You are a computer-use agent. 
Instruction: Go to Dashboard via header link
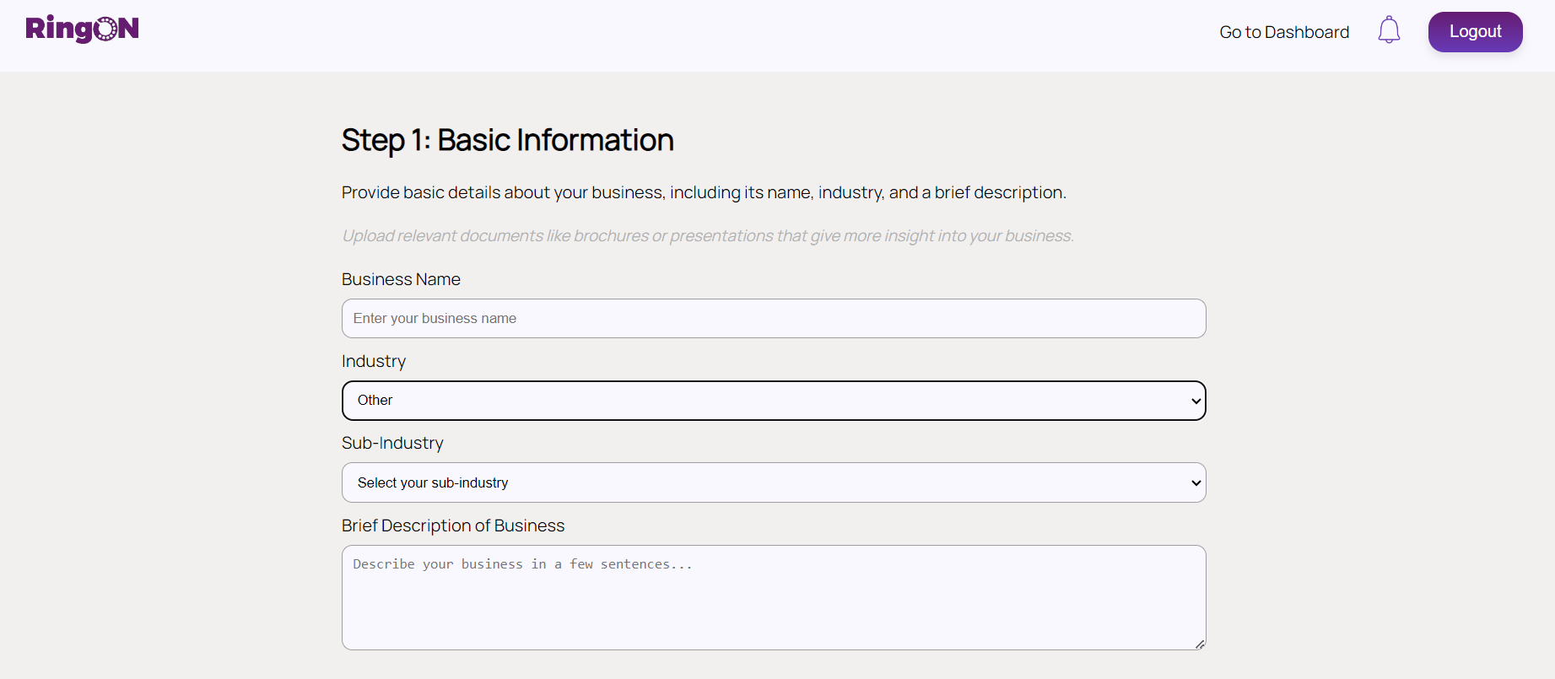pyautogui.click(x=1283, y=32)
